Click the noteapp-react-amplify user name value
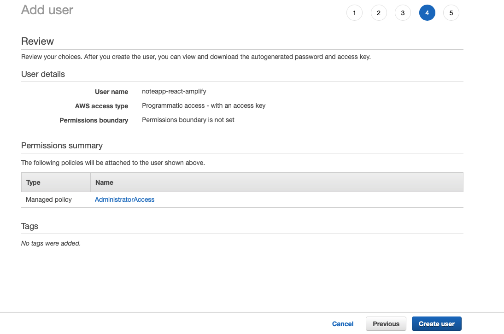 click(x=174, y=91)
